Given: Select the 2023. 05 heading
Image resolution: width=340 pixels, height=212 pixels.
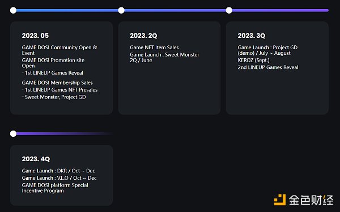Looking at the screenshot, I should click(35, 36).
